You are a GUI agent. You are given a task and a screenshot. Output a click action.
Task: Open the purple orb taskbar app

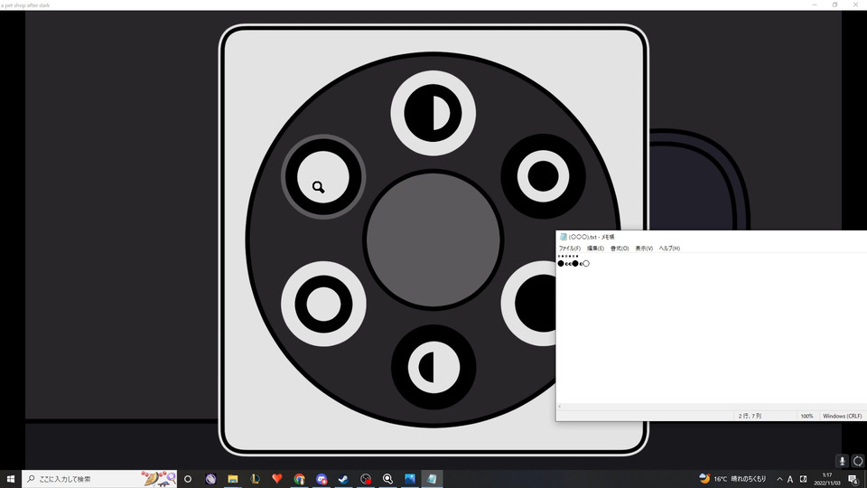click(x=210, y=479)
